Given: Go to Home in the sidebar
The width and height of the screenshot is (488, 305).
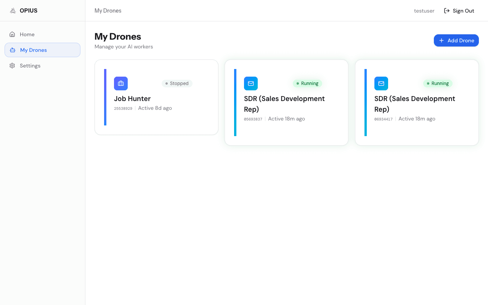Looking at the screenshot, I should click(27, 34).
